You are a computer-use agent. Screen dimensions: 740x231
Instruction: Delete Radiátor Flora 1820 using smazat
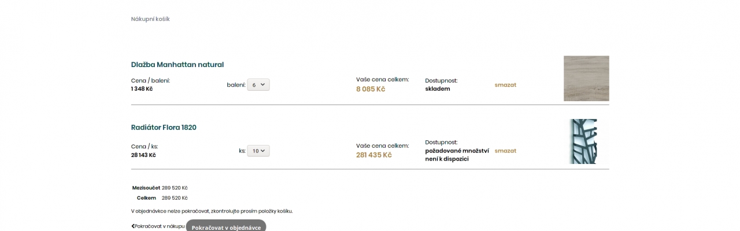[x=505, y=151]
